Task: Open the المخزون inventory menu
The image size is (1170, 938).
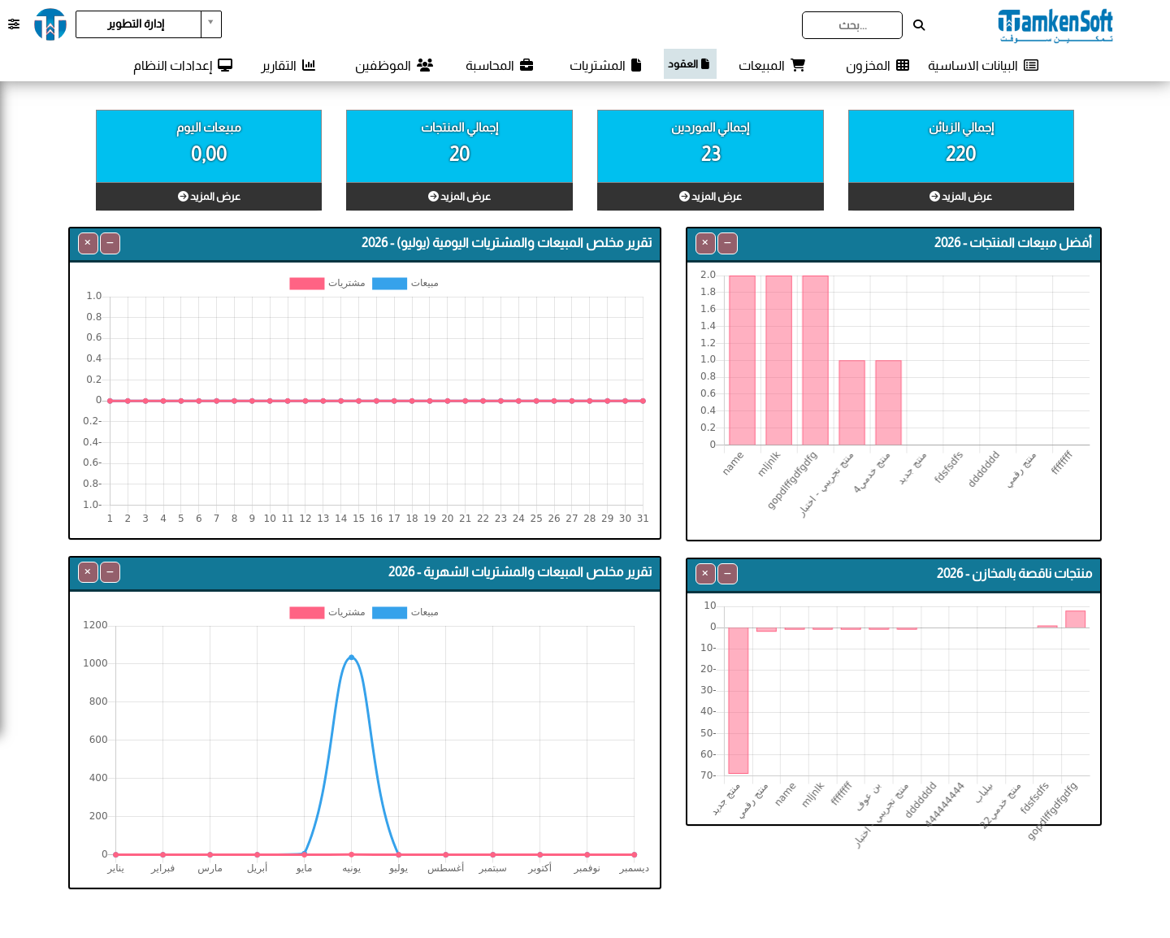Action: pos(877,65)
